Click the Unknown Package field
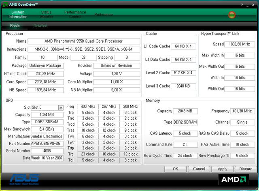This screenshot has height=191, width=259. (46, 66)
